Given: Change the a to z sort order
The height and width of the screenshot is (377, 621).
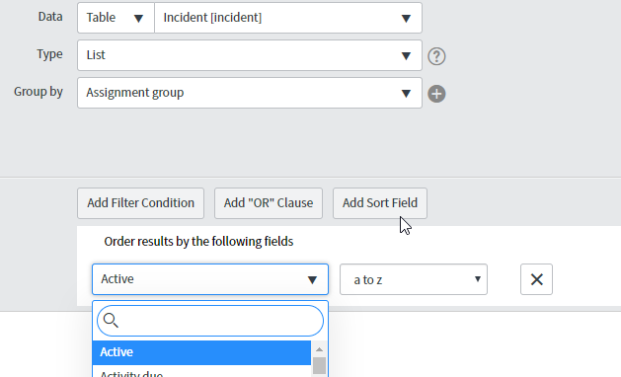Looking at the screenshot, I should tap(414, 279).
